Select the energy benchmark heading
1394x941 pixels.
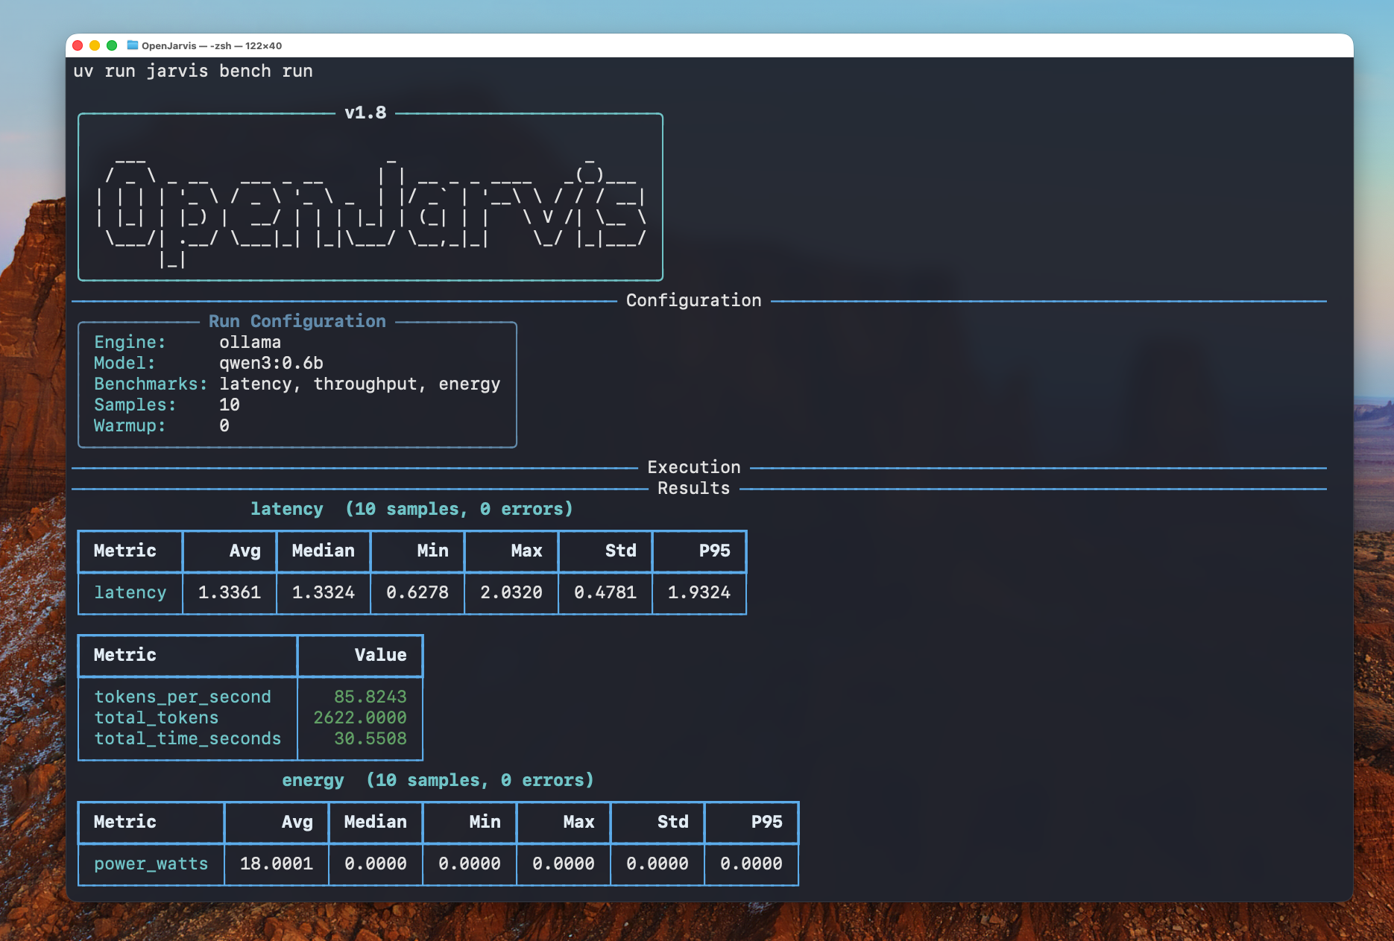coord(313,779)
